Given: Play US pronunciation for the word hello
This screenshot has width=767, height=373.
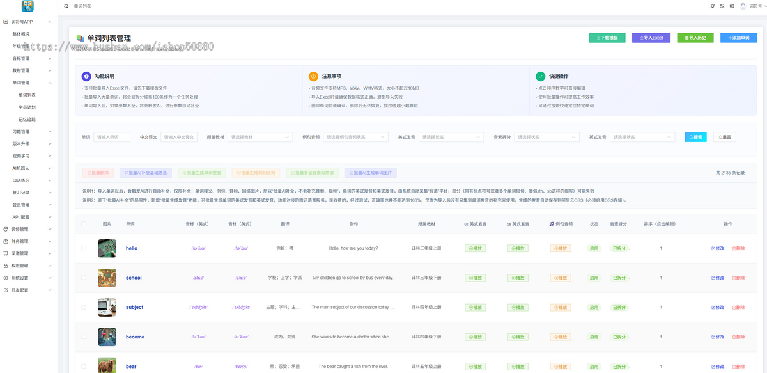Looking at the screenshot, I should [x=475, y=248].
